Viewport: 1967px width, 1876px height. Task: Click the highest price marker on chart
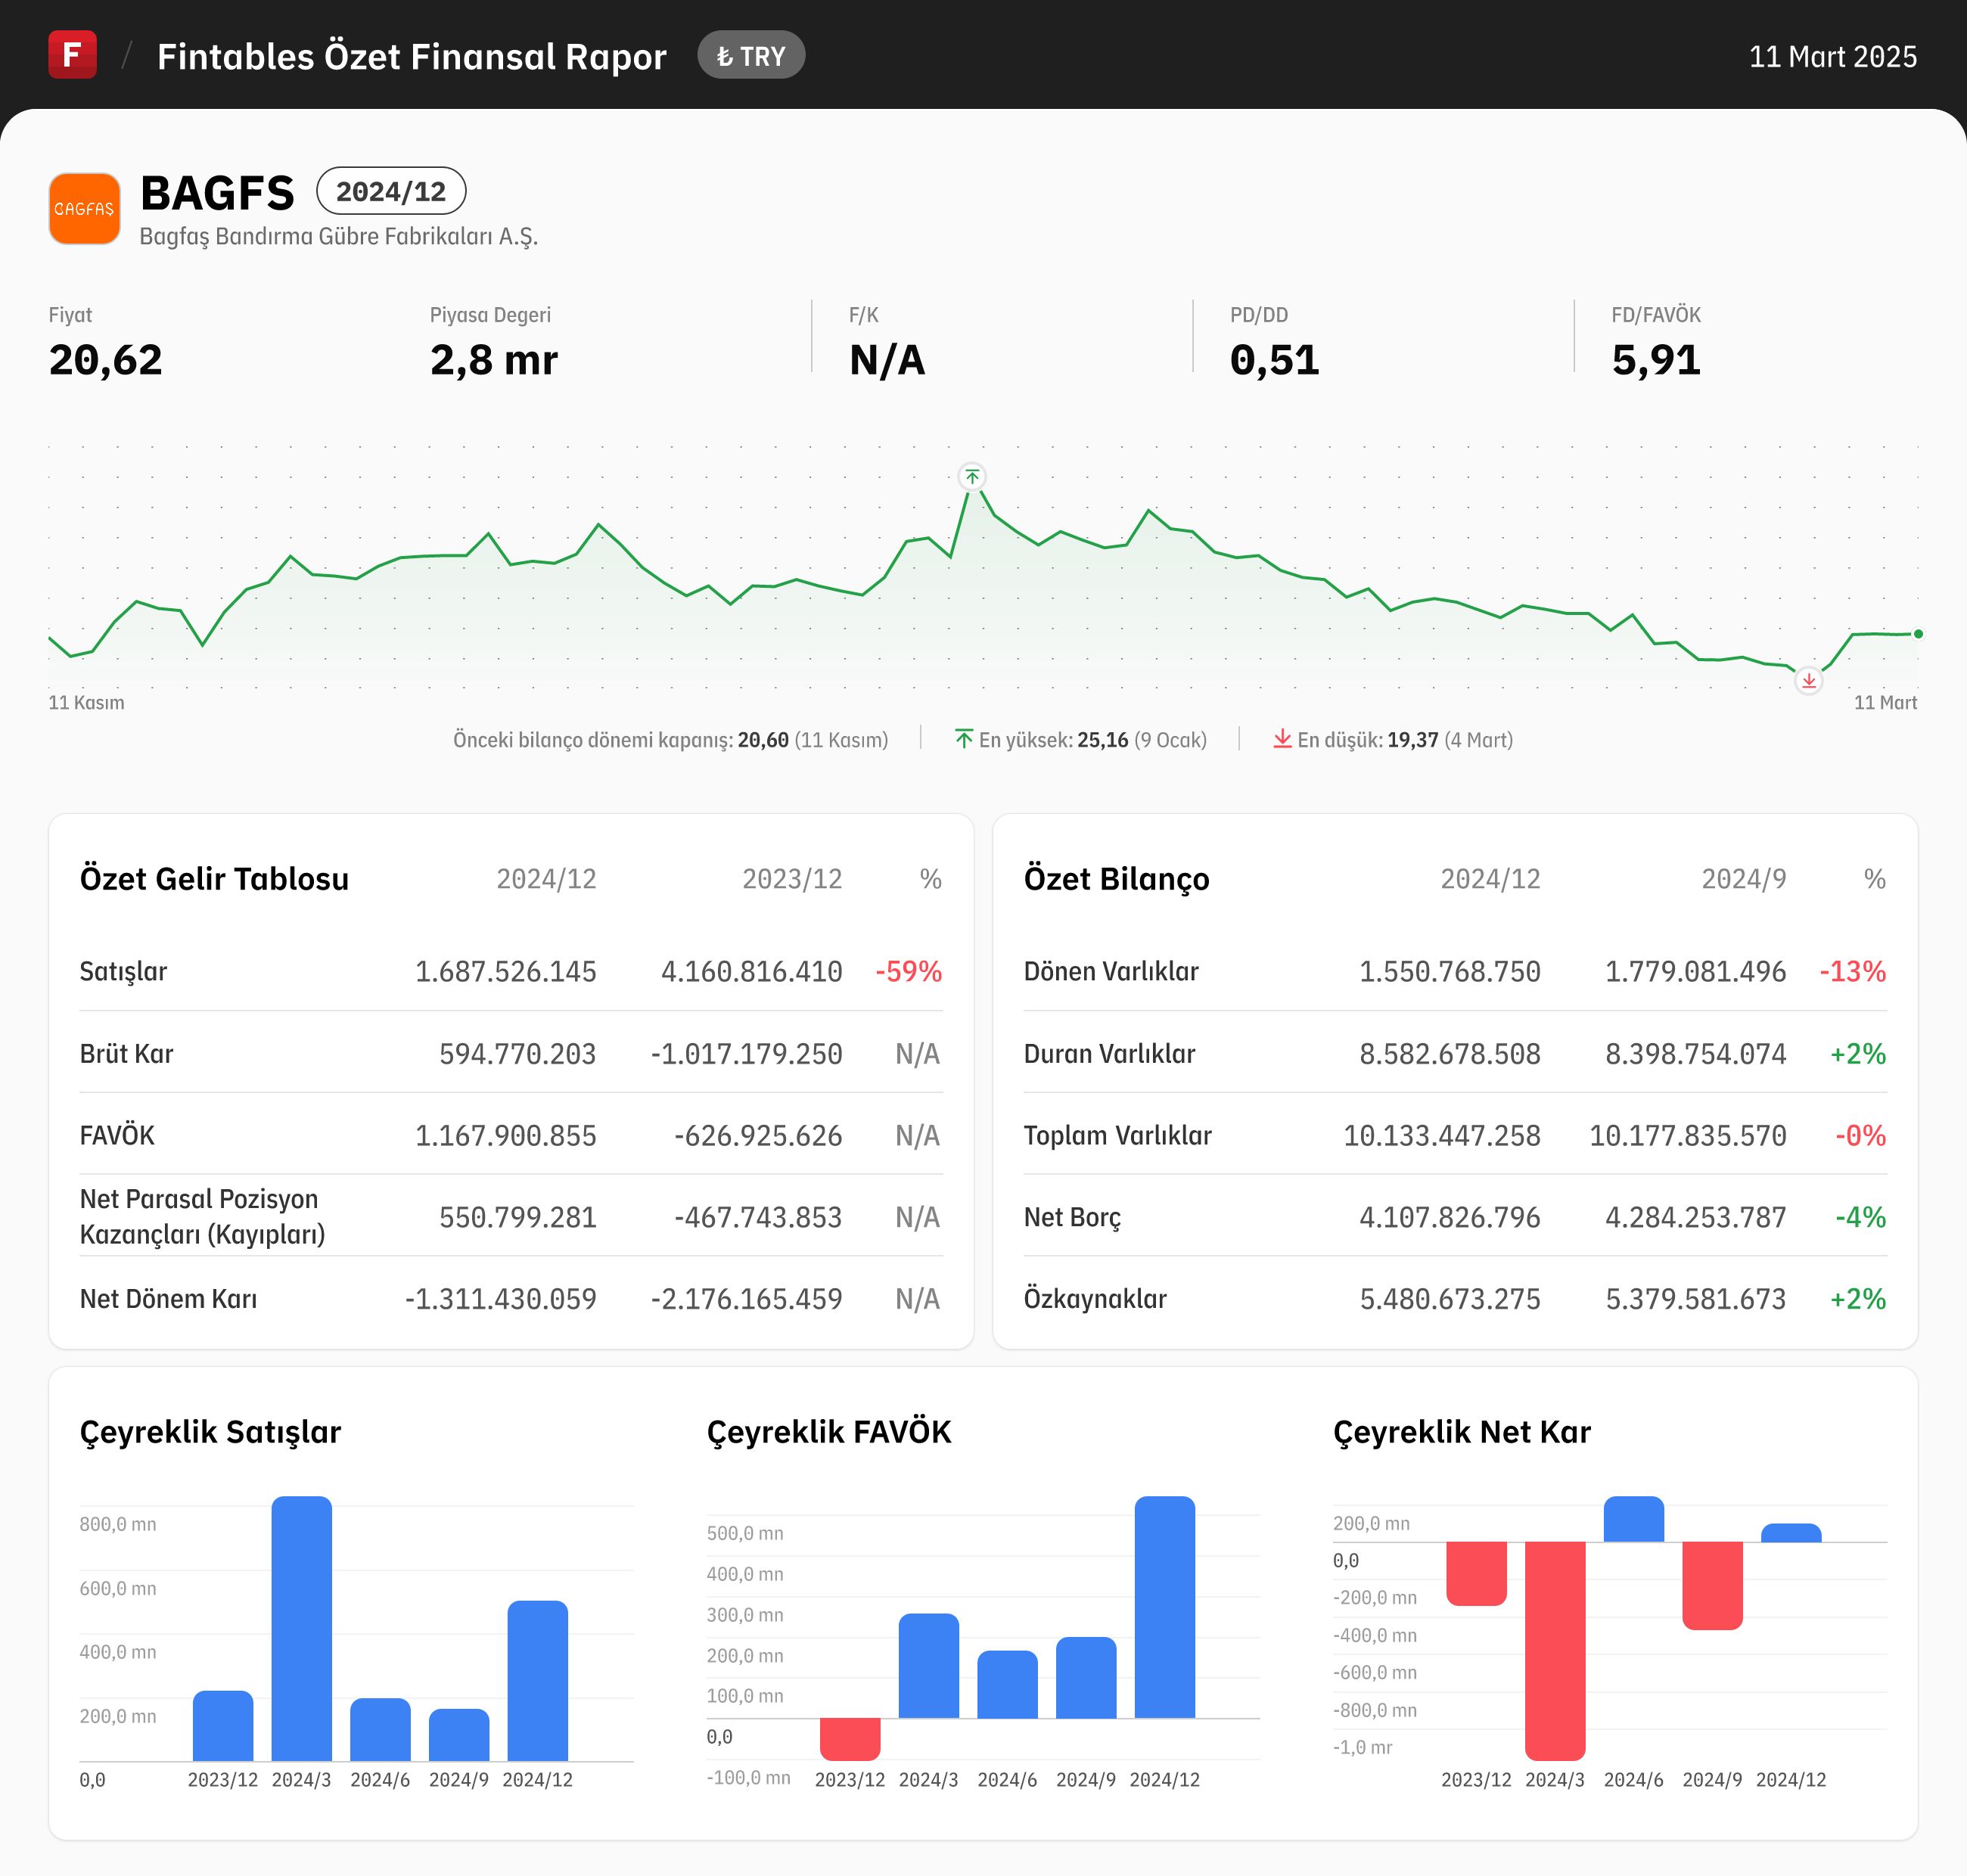[x=972, y=477]
